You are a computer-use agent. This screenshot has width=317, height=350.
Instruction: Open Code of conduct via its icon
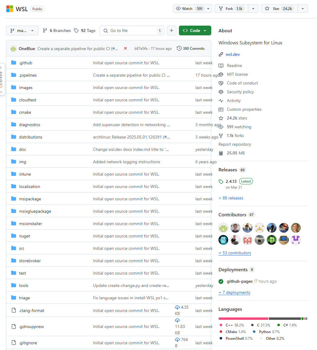coord(221,83)
